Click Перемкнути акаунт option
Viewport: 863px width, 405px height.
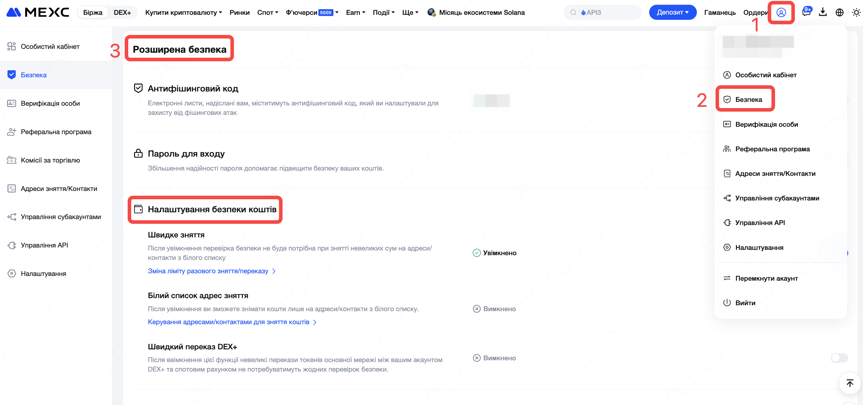pyautogui.click(x=766, y=278)
